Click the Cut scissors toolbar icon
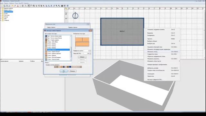 pyautogui.click(x=18, y=6)
